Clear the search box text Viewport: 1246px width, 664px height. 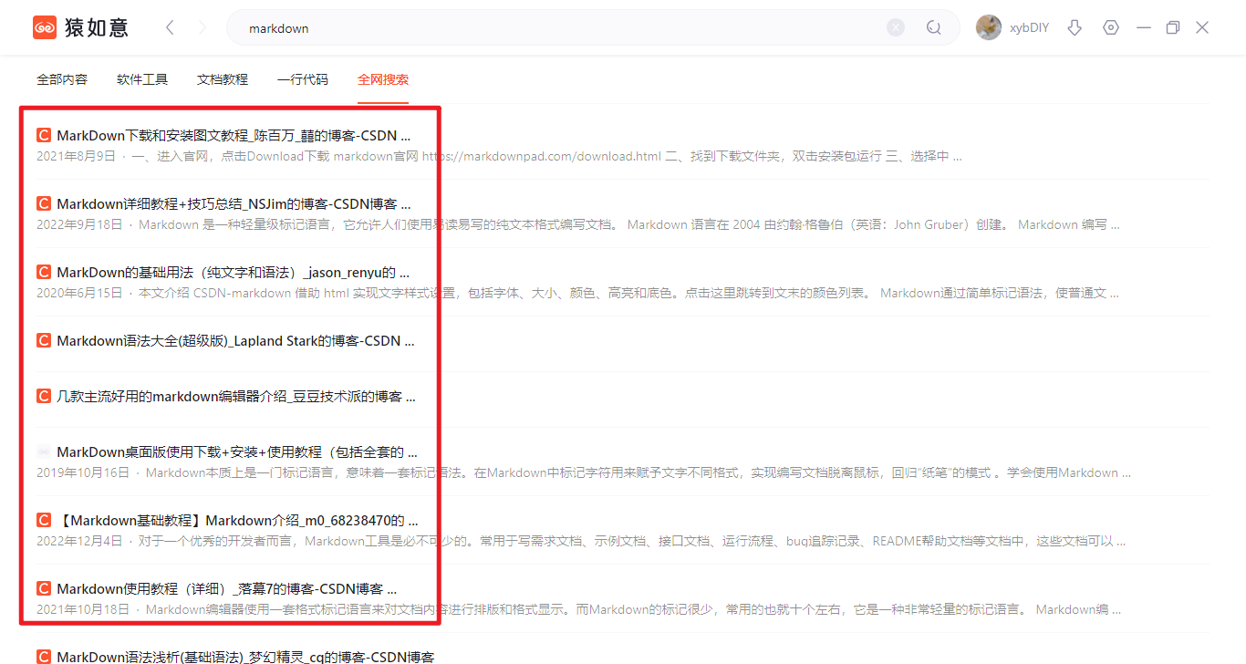(x=896, y=27)
